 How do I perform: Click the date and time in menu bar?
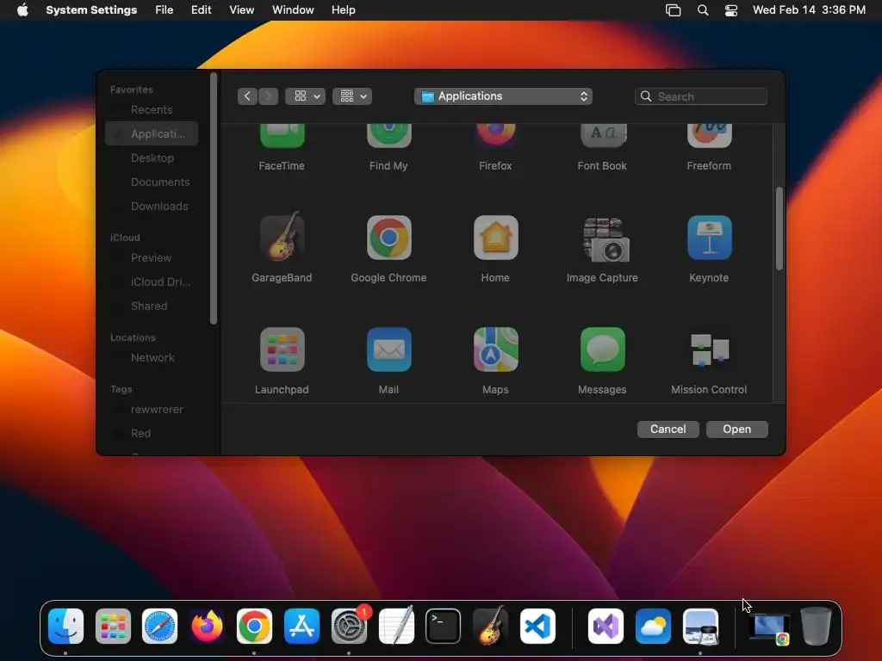point(809,10)
